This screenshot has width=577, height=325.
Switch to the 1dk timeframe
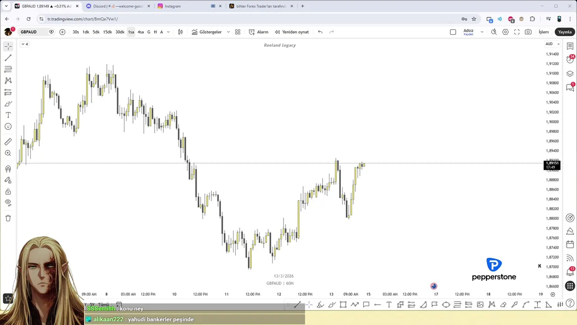point(86,32)
